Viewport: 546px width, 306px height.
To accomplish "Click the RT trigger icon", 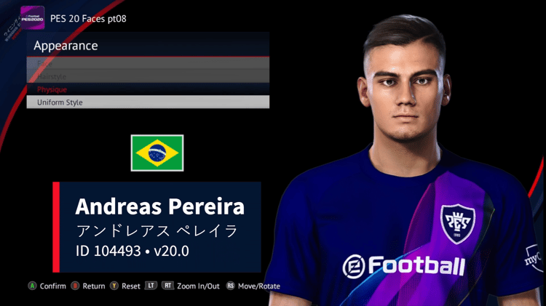I will [167, 286].
